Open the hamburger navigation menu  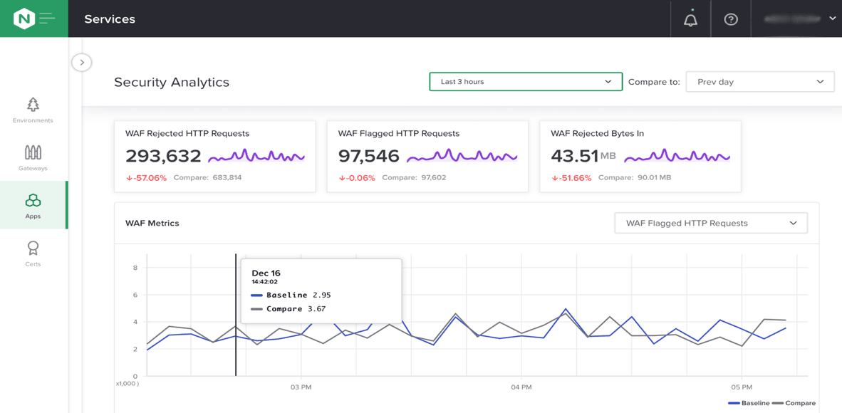click(48, 19)
